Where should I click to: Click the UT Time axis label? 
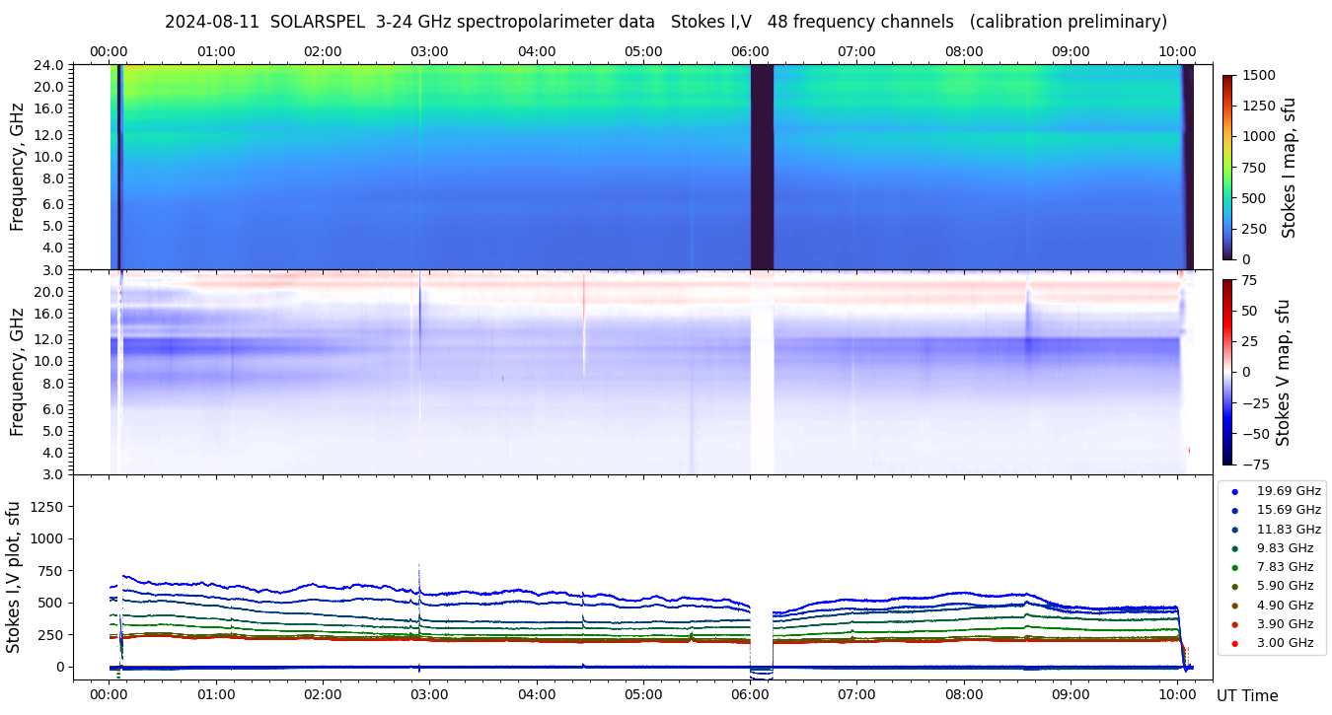(x=1247, y=695)
